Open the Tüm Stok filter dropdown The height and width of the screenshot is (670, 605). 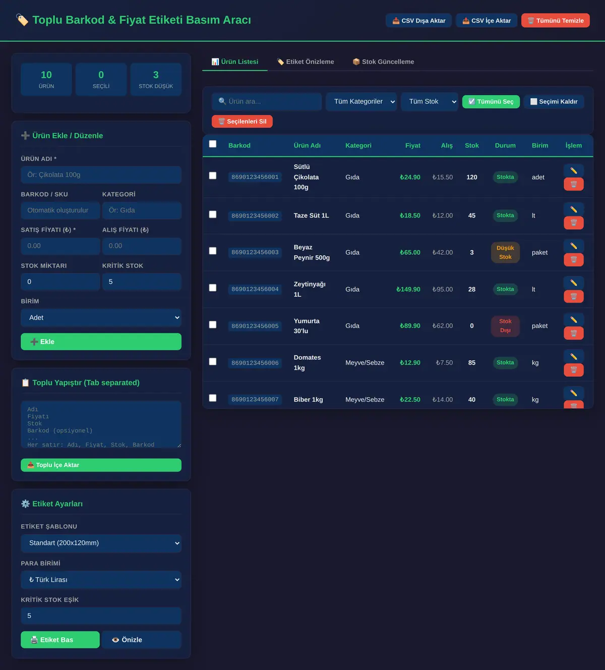pos(430,101)
